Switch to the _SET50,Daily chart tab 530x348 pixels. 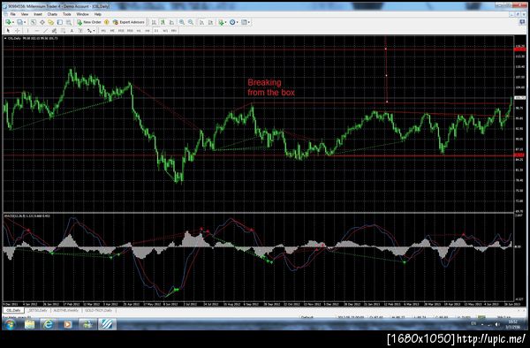37,310
